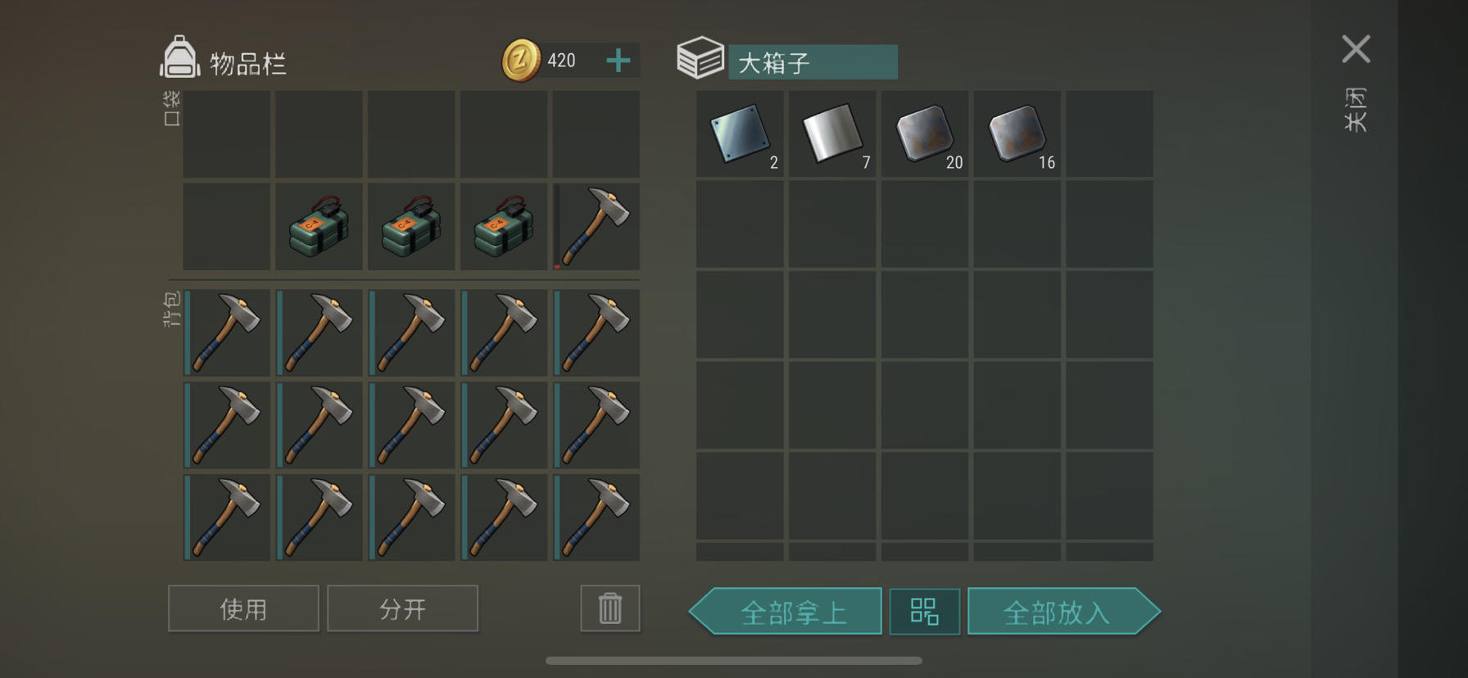This screenshot has height=678, width=1468.
Task: Click the 大箱子 chest name field
Action: [813, 62]
